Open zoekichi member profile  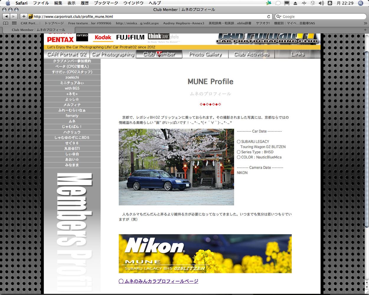tap(72, 77)
